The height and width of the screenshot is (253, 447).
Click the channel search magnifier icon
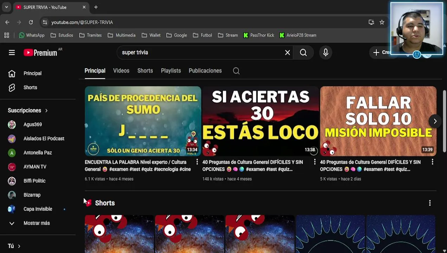tap(236, 71)
